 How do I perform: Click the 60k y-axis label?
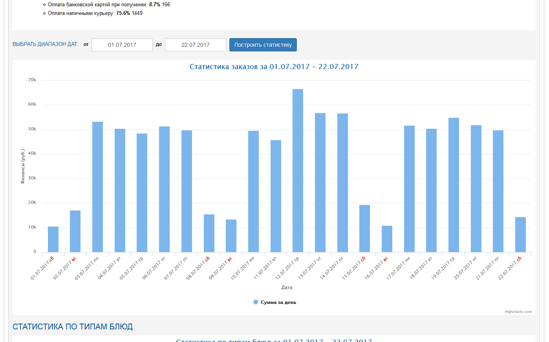click(32, 104)
